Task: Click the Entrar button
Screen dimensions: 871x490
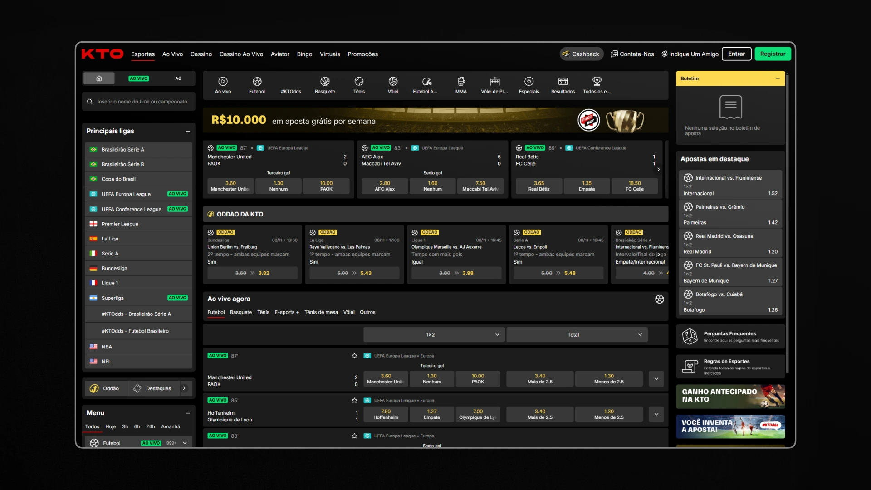Action: point(736,54)
